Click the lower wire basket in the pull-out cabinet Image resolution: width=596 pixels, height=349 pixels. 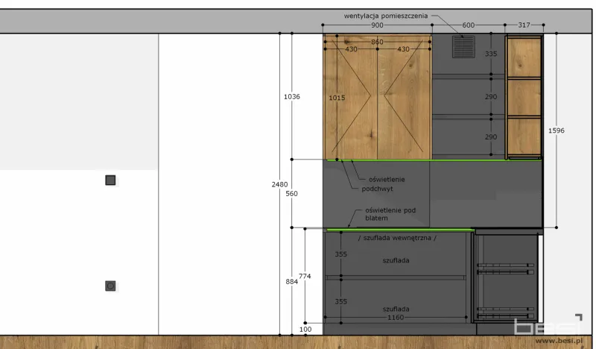[506, 312]
